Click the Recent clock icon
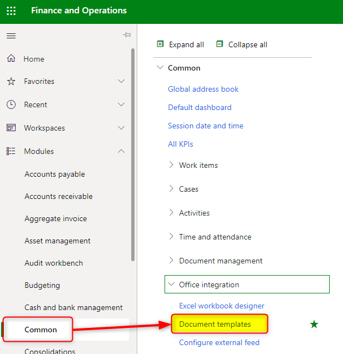 (x=11, y=104)
